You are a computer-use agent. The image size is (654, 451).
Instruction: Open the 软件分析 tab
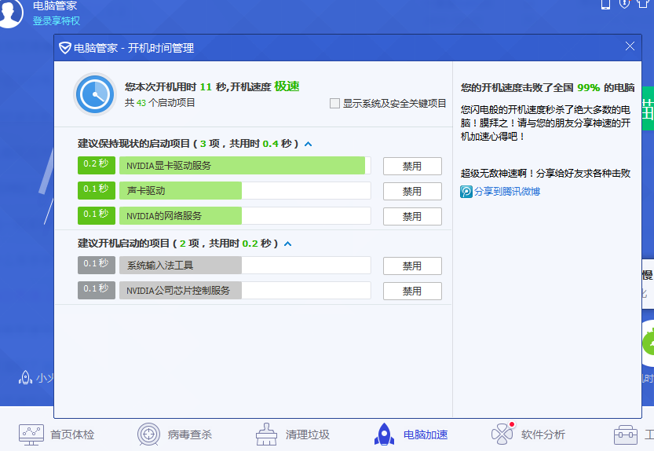[528, 434]
